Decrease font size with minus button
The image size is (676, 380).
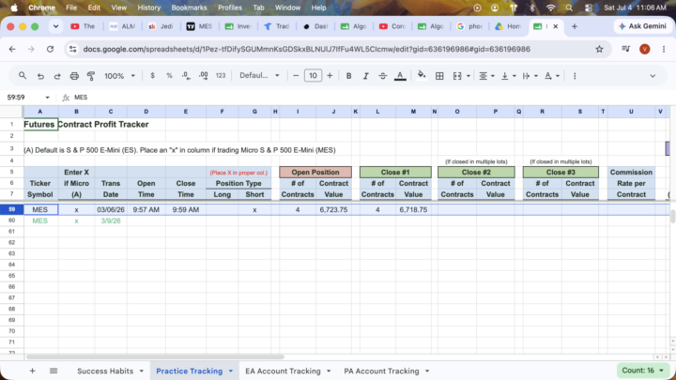pyautogui.click(x=296, y=76)
